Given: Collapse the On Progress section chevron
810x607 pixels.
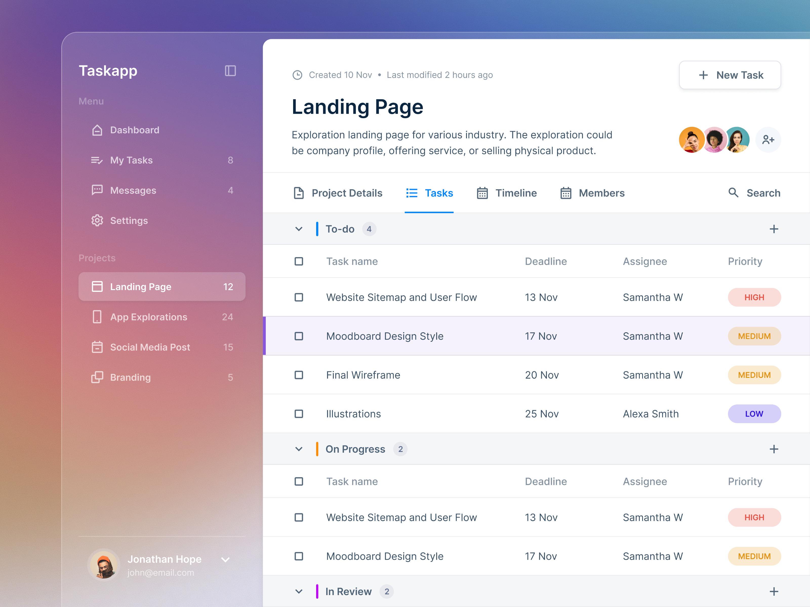Looking at the screenshot, I should click(299, 449).
